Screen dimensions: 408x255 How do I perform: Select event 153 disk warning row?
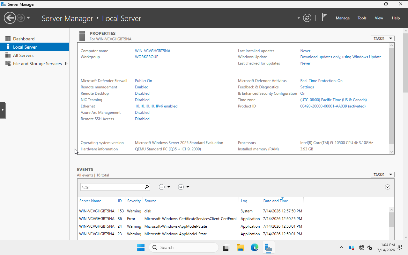(x=233, y=211)
